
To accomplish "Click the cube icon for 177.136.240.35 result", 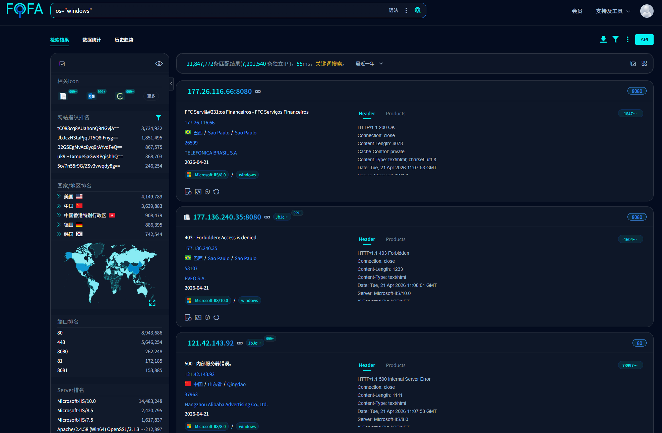I will tap(207, 317).
